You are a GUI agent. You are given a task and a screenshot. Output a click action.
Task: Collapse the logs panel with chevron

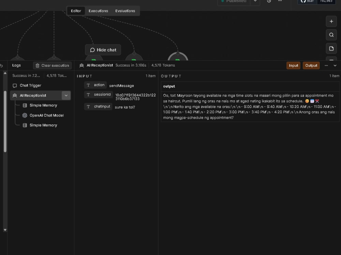[335, 66]
